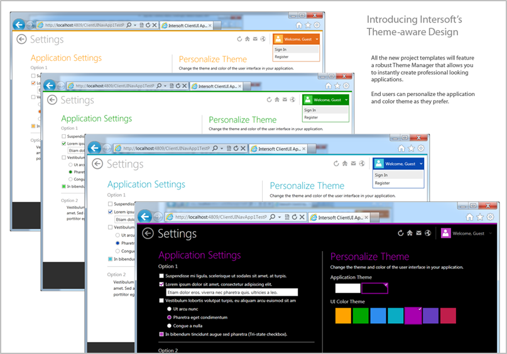Click the refresh icon in the green-theme Settings header
Viewport: 507px width, 354px height.
pyautogui.click(x=269, y=99)
